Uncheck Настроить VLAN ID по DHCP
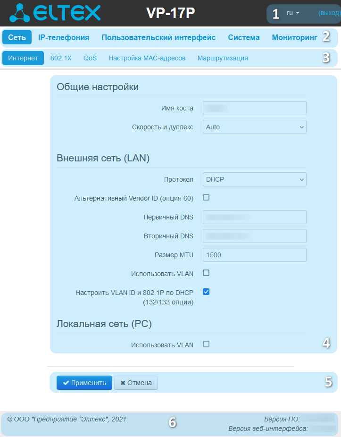Viewport: 341px width, 437px height. point(206,292)
